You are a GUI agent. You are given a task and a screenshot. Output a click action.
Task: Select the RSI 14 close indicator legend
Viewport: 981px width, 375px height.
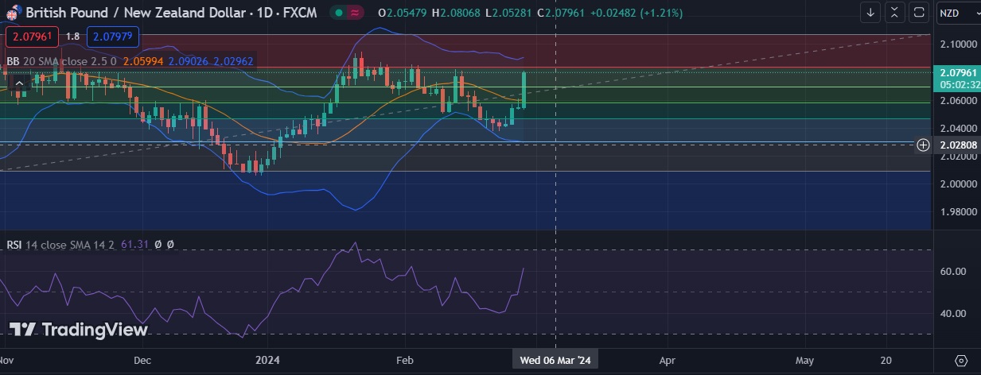click(60, 245)
